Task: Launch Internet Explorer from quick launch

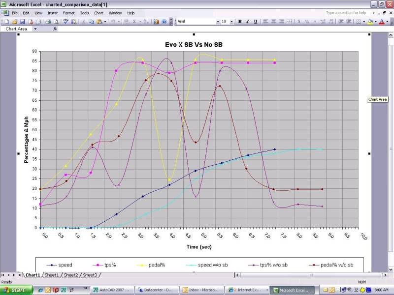Action: (40, 290)
